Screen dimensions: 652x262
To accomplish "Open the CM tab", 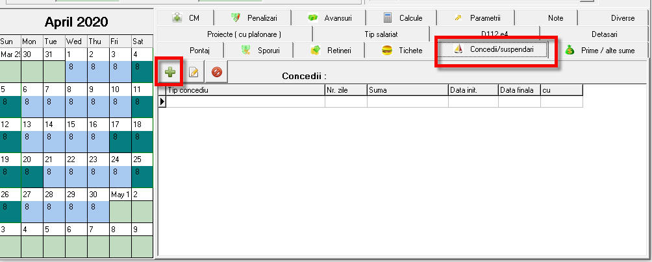I will tap(185, 18).
